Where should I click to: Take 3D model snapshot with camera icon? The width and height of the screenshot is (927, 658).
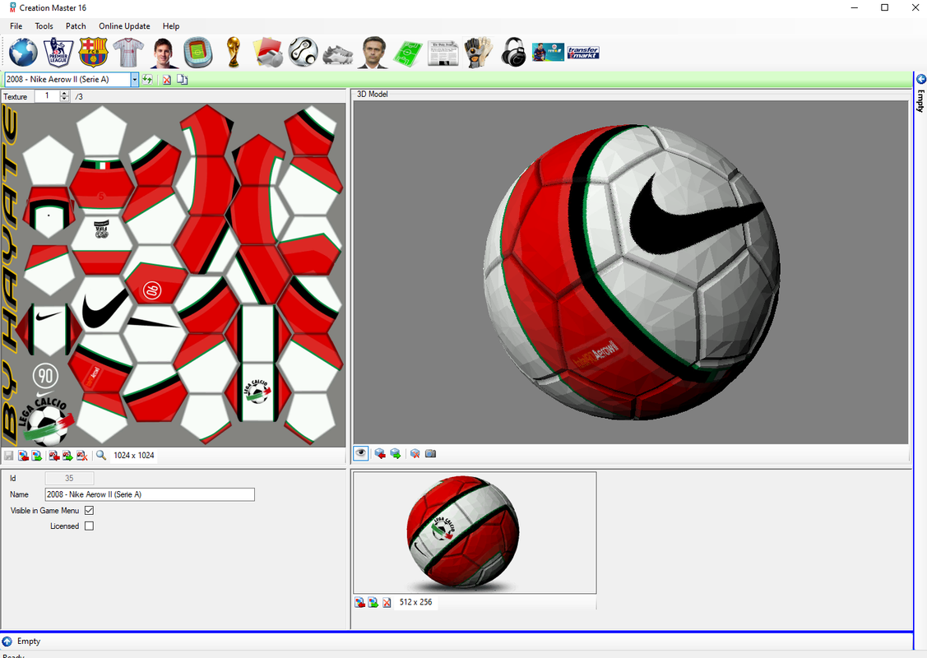[430, 453]
